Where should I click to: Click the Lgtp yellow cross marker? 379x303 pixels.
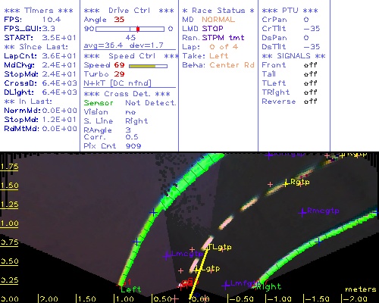pyautogui.click(x=196, y=270)
